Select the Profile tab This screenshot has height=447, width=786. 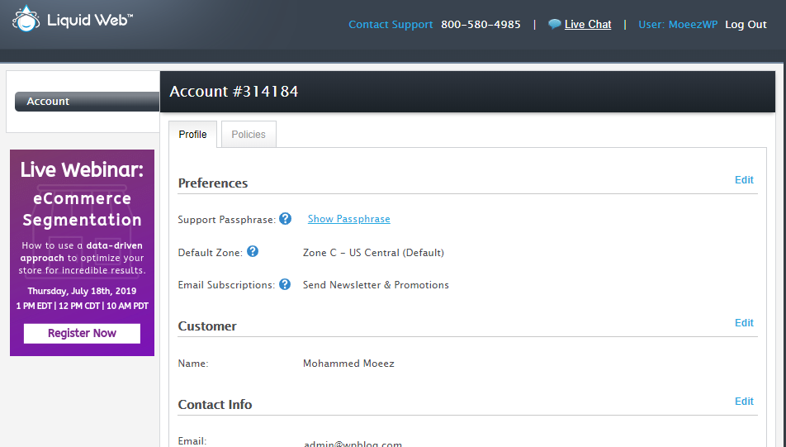click(192, 135)
